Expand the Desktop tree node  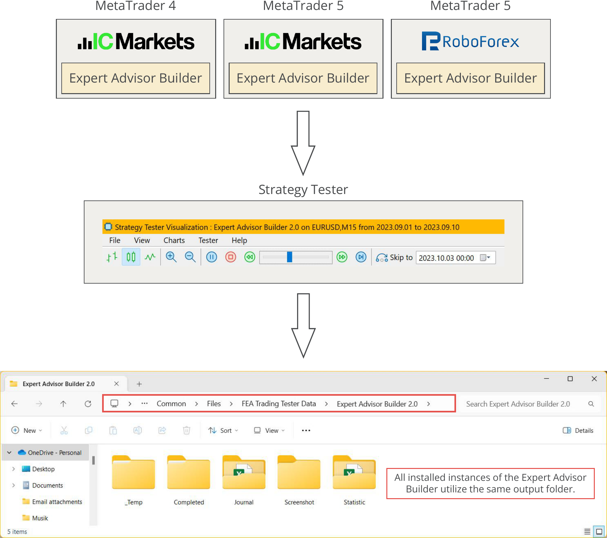click(13, 469)
